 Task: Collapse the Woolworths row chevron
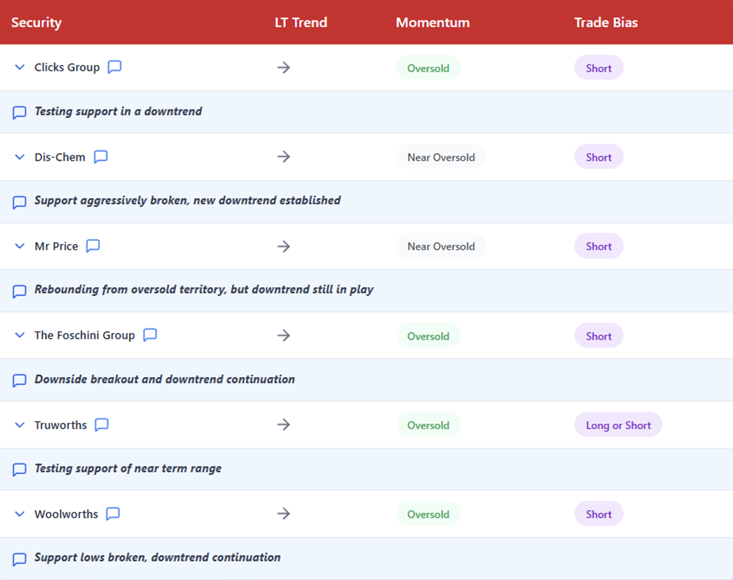[19, 514]
